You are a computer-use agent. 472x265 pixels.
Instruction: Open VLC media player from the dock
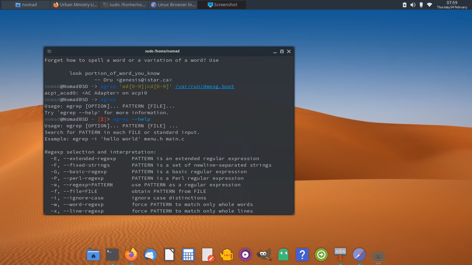point(245,255)
